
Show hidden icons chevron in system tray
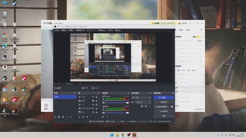tap(218, 135)
